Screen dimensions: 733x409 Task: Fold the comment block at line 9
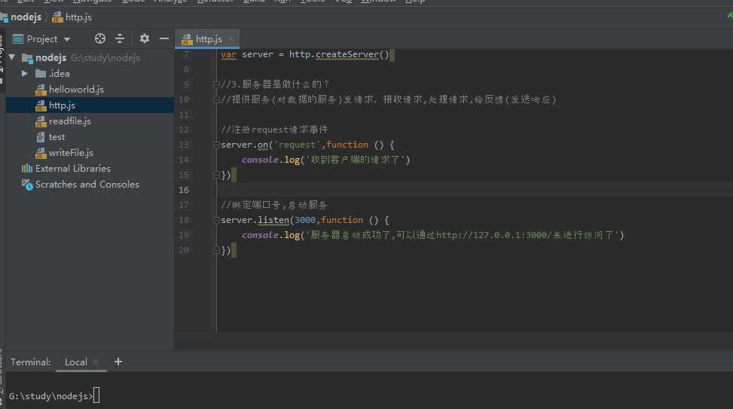[x=216, y=84]
